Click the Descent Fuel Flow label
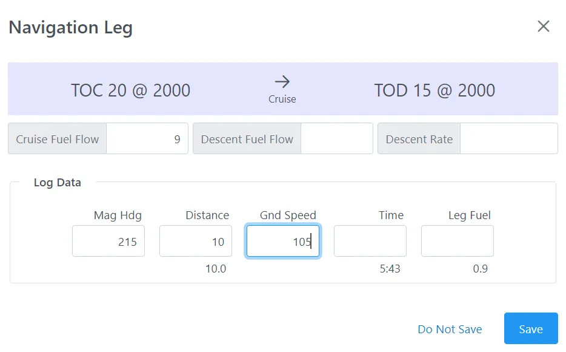Image resolution: width=566 pixels, height=352 pixels. click(x=247, y=139)
